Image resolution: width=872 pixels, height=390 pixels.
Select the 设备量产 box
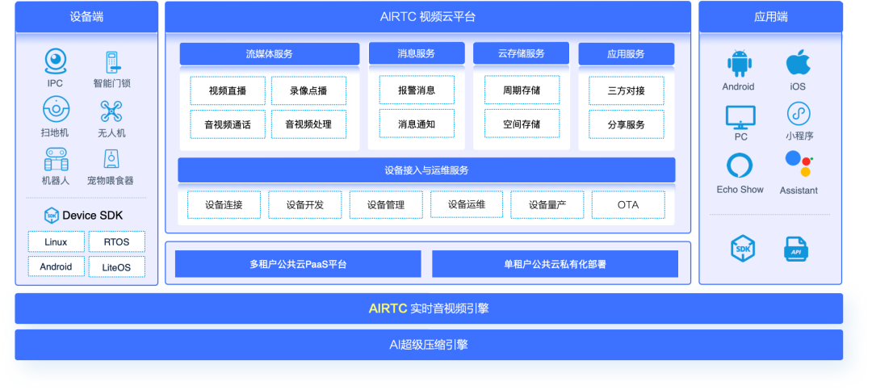[x=547, y=205]
